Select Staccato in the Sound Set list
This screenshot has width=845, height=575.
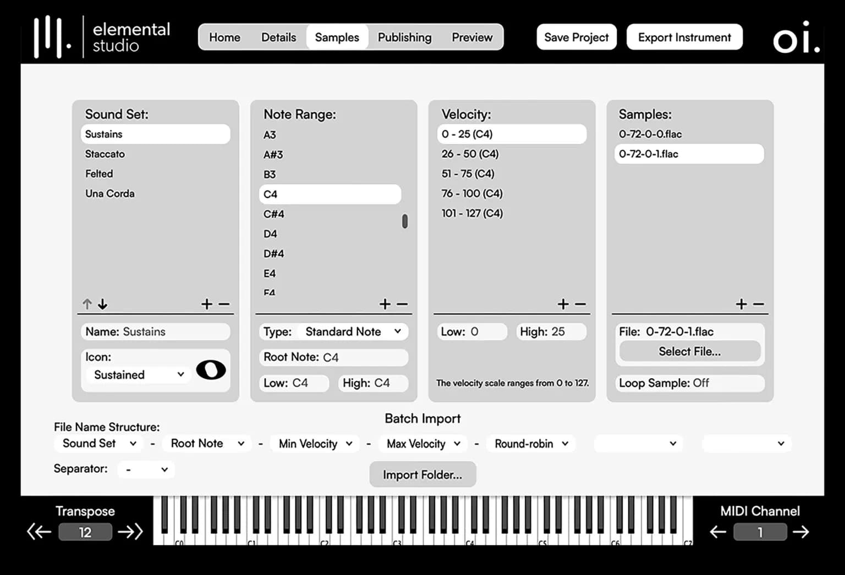105,154
